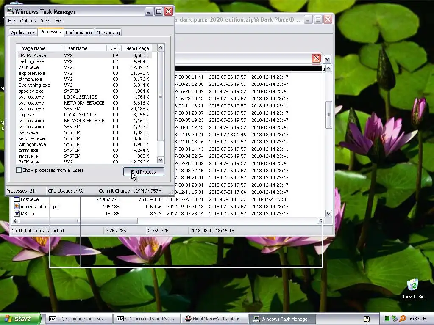Enable Show processes from all users
The width and height of the screenshot is (434, 325).
point(19,170)
